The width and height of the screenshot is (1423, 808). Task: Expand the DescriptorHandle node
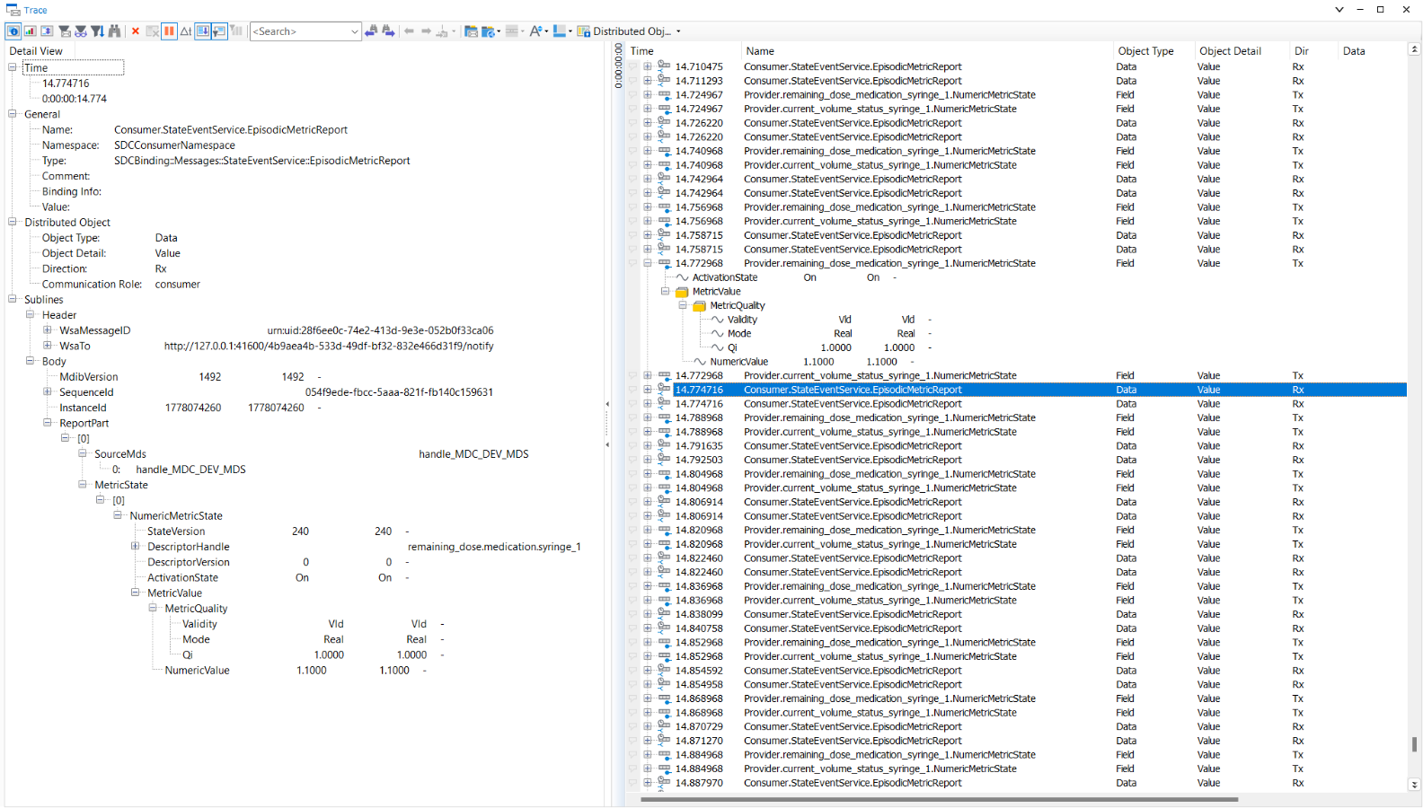(136, 546)
